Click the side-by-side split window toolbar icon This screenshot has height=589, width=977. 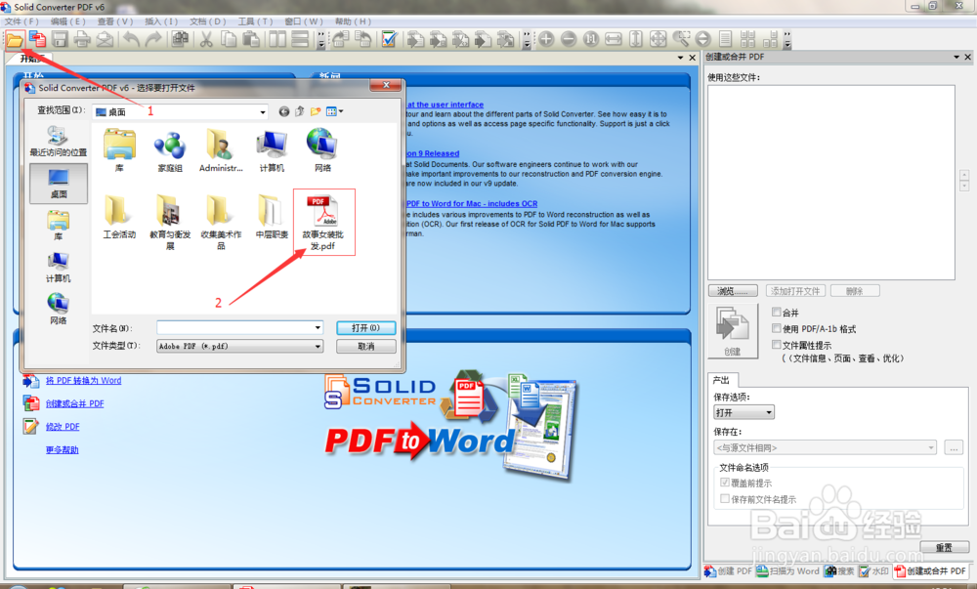(x=277, y=40)
